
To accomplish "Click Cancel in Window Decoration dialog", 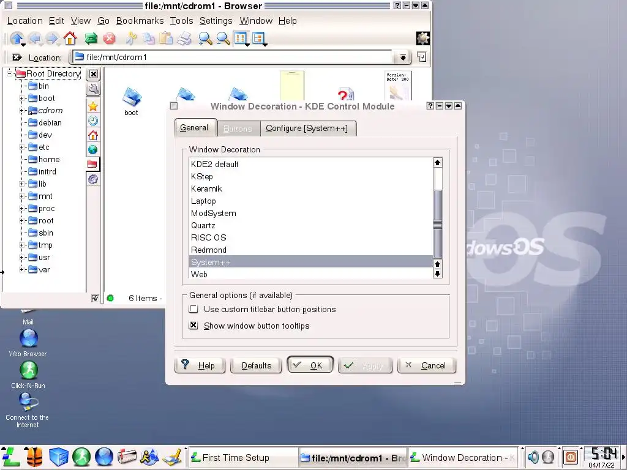I will tap(427, 365).
